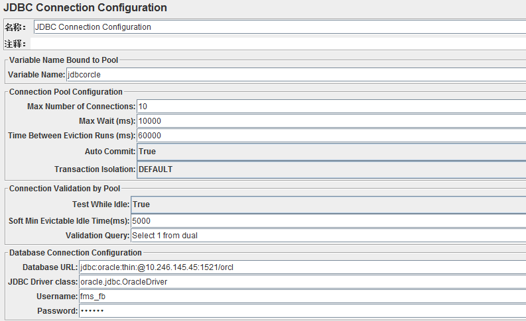
Task: Click the empty 注释 comments field
Action: 278,44
